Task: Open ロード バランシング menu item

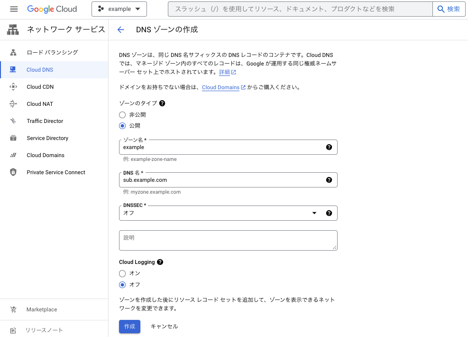Action: click(55, 53)
